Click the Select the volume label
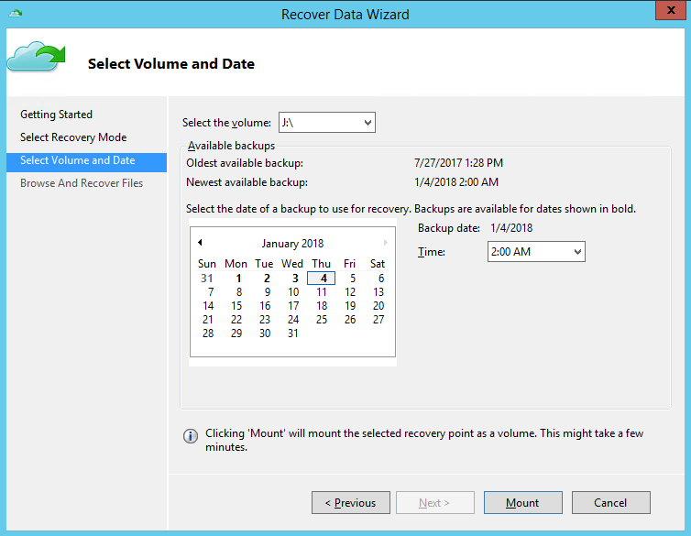 pos(226,123)
